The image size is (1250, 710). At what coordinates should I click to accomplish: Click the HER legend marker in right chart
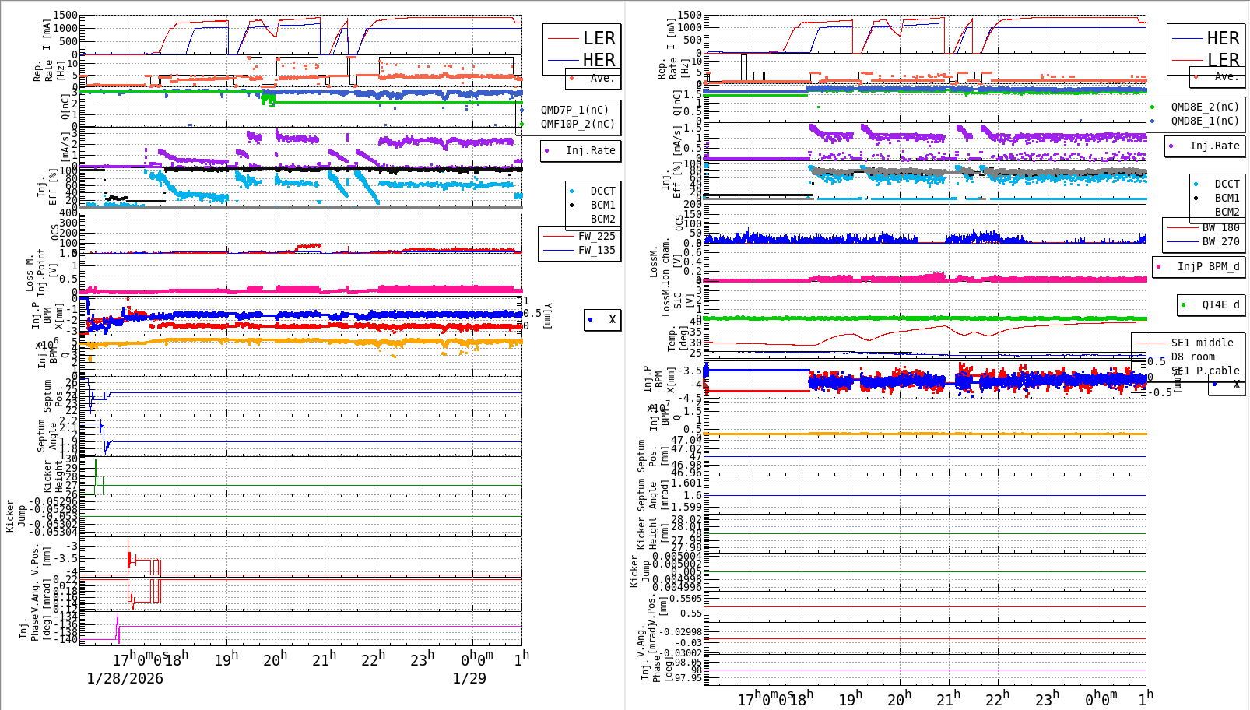point(1189,37)
